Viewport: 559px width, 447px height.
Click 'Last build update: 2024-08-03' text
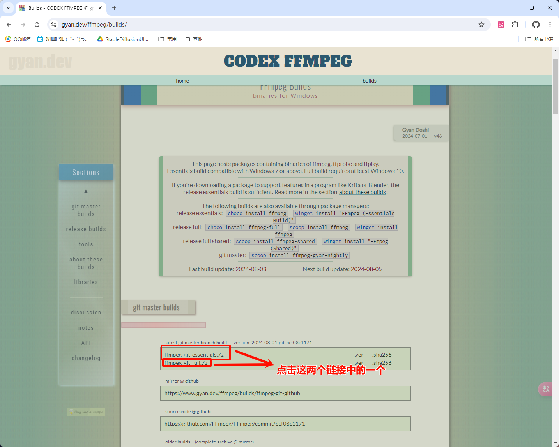(228, 269)
